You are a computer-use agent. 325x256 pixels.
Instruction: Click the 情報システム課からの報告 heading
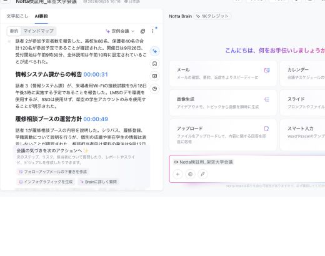pos(49,74)
